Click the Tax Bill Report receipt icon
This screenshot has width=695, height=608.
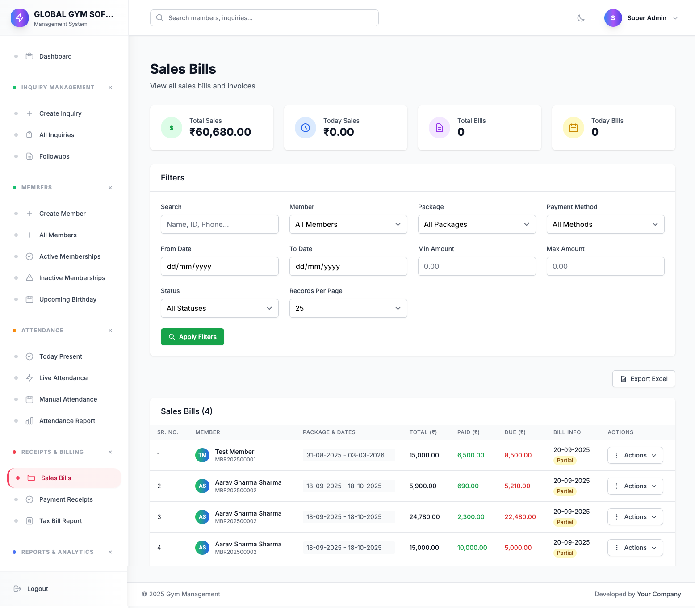(x=29, y=520)
